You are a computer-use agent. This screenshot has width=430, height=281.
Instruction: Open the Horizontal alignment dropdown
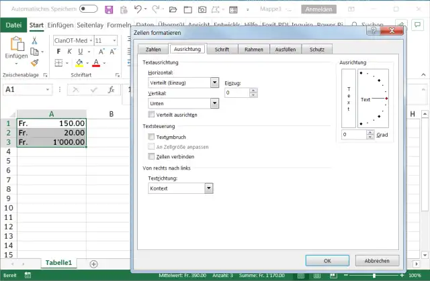tap(214, 82)
